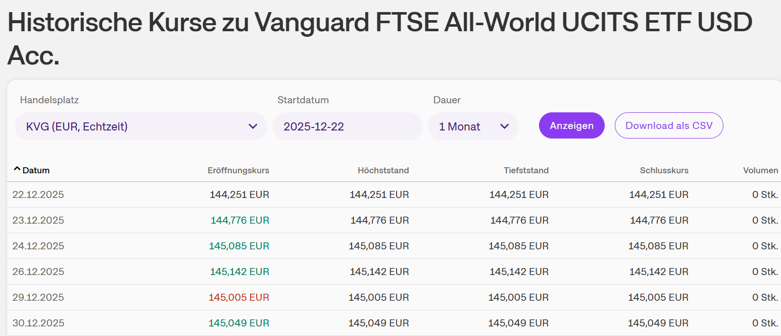This screenshot has width=781, height=336.
Task: Select the date cell 24.12.2025
Action: point(38,246)
